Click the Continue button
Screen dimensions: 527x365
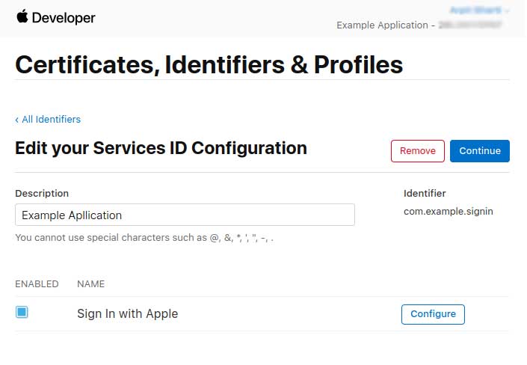click(x=480, y=151)
